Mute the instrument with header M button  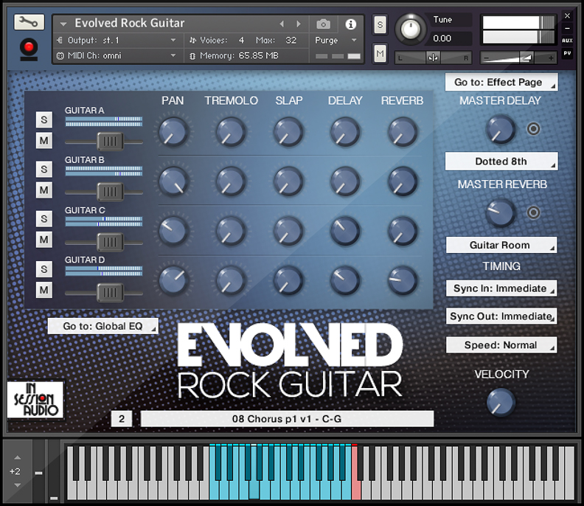point(380,53)
